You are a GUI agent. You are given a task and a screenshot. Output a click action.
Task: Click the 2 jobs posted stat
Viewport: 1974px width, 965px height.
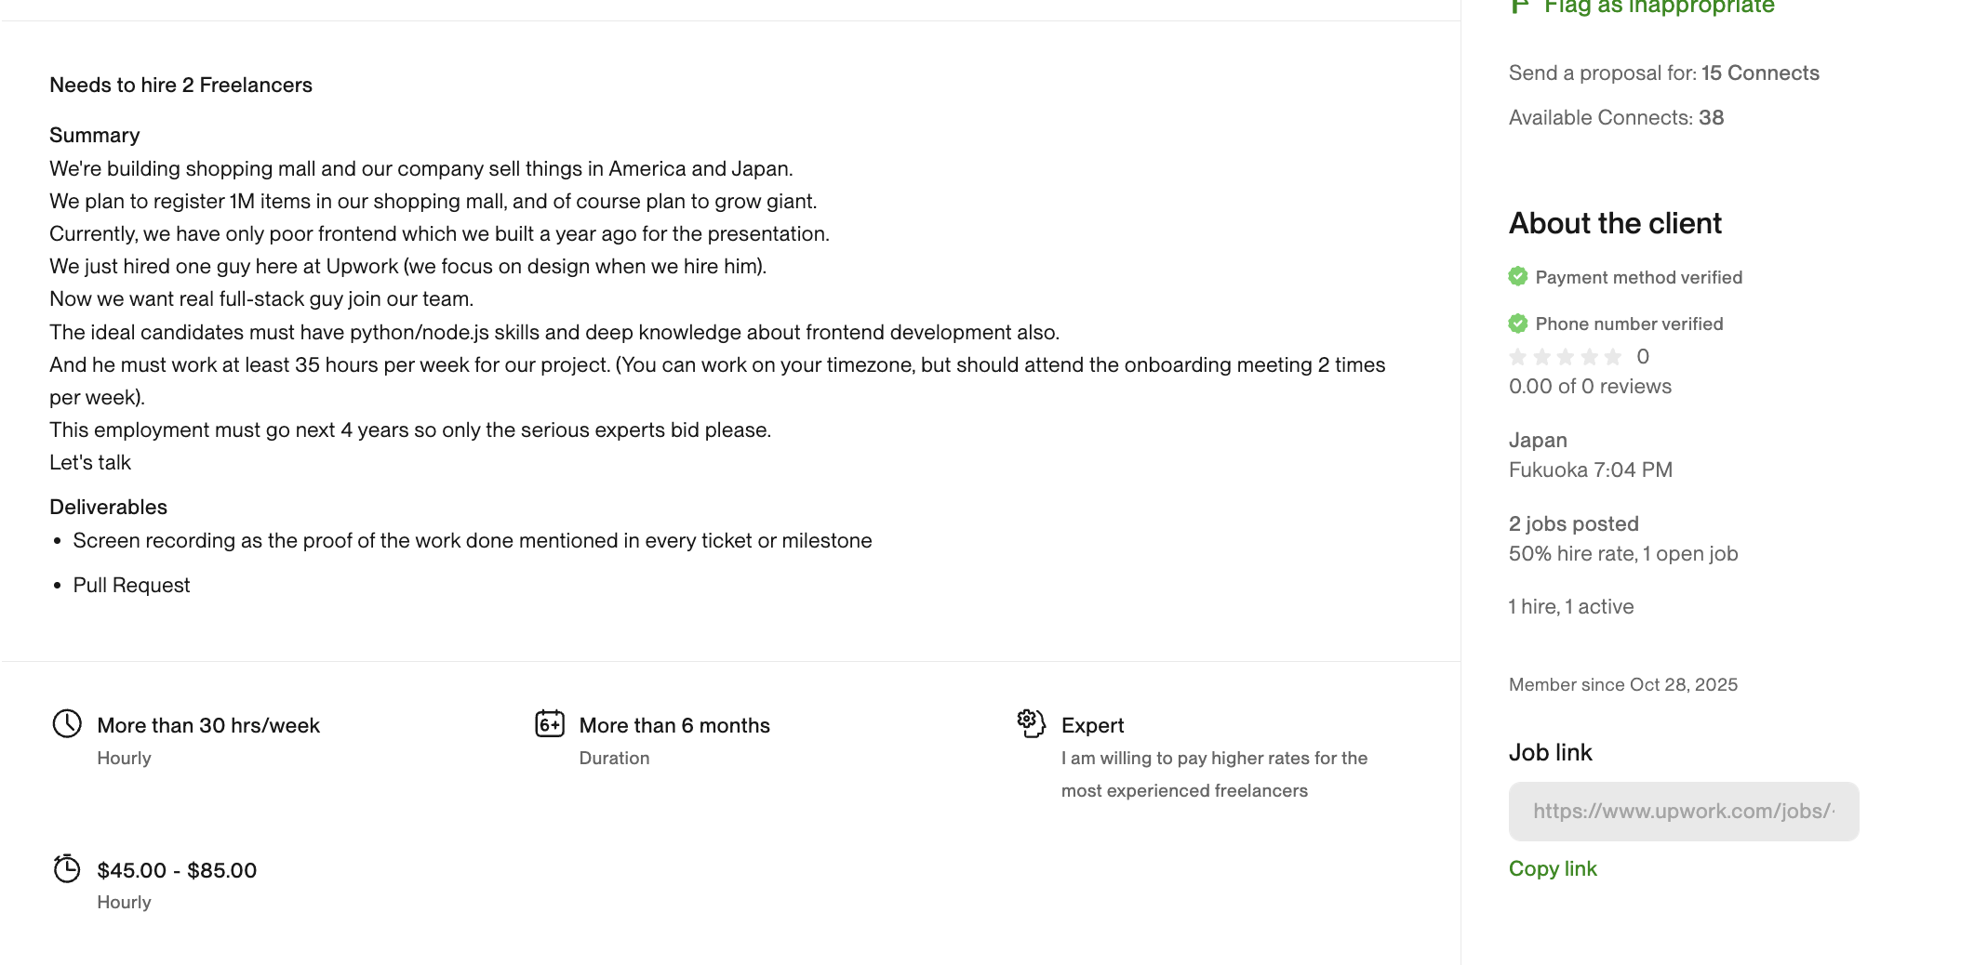(1573, 523)
